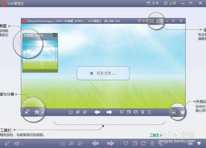
Task: Click the right arrow in the preview window toolbar
Action: tap(109, 112)
